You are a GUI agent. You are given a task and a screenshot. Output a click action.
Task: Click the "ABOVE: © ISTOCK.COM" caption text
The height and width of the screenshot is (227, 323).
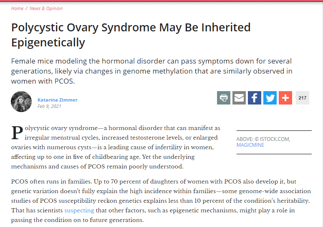click(x=263, y=139)
